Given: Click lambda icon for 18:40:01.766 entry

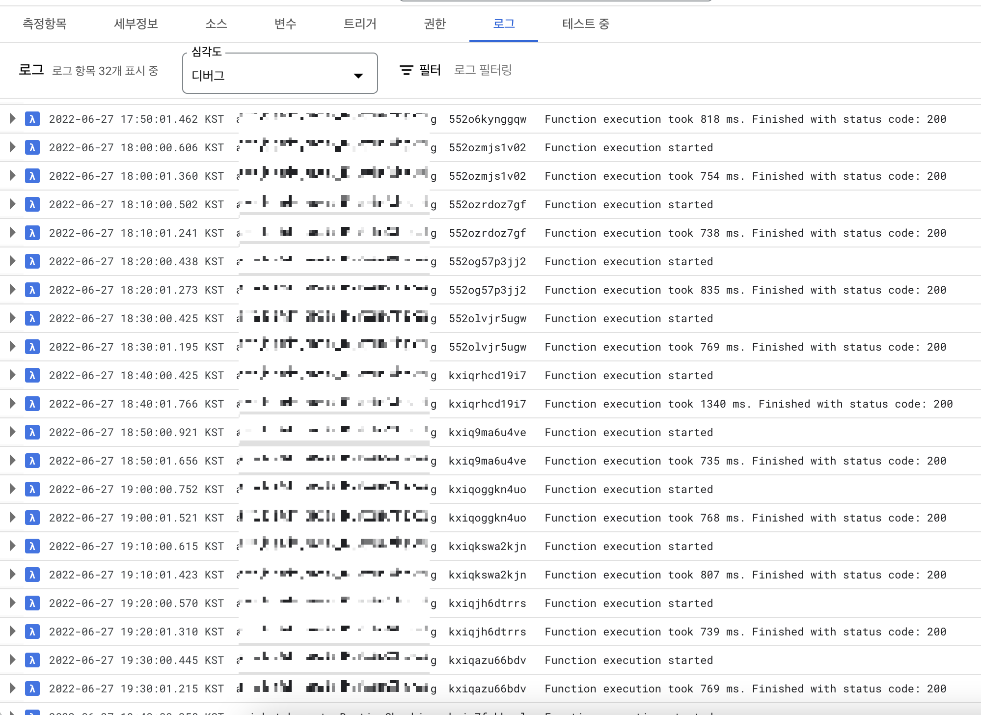Looking at the screenshot, I should pyautogui.click(x=32, y=404).
